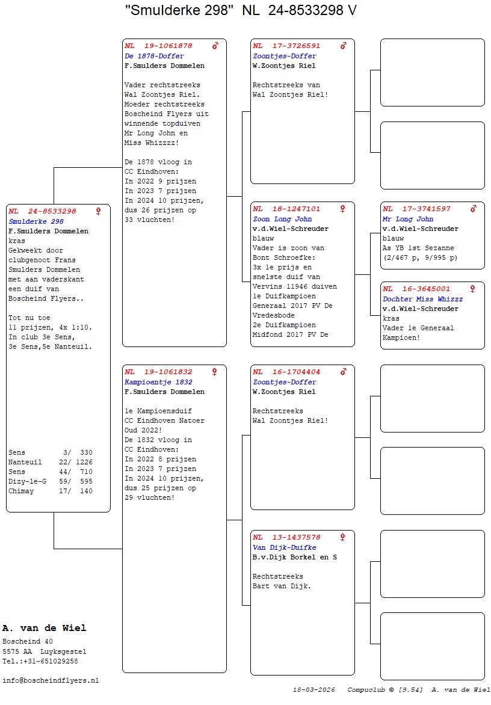The image size is (491, 705).
Task: Click the male symbol on NL 19-1061878
Action: 215,46
